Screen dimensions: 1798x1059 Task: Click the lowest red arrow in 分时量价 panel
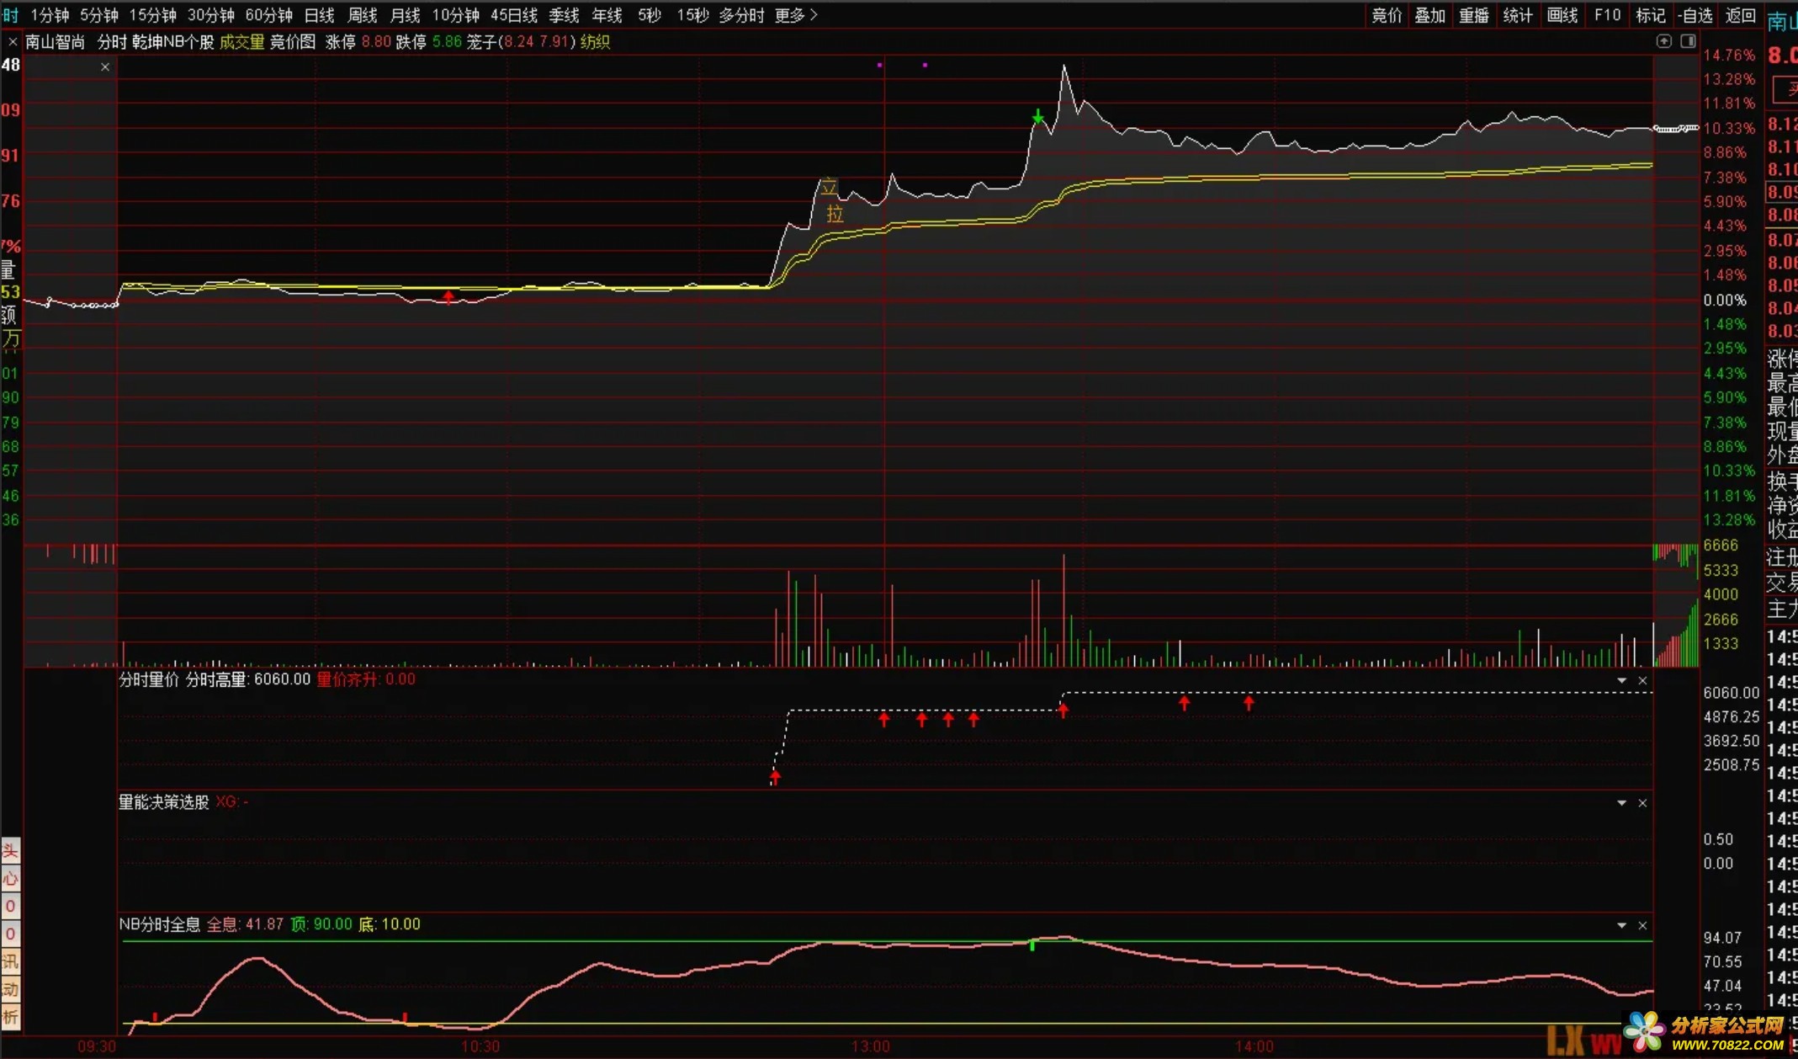point(775,777)
